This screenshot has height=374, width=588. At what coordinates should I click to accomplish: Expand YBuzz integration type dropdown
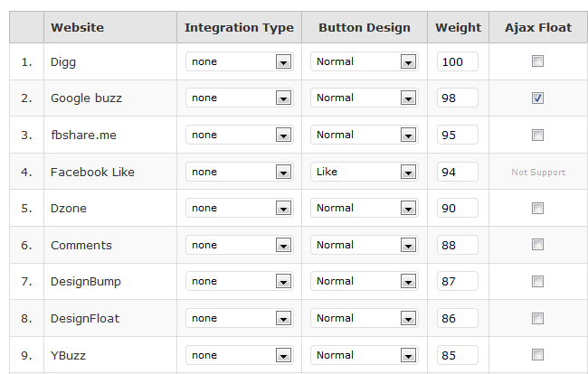[x=239, y=355]
